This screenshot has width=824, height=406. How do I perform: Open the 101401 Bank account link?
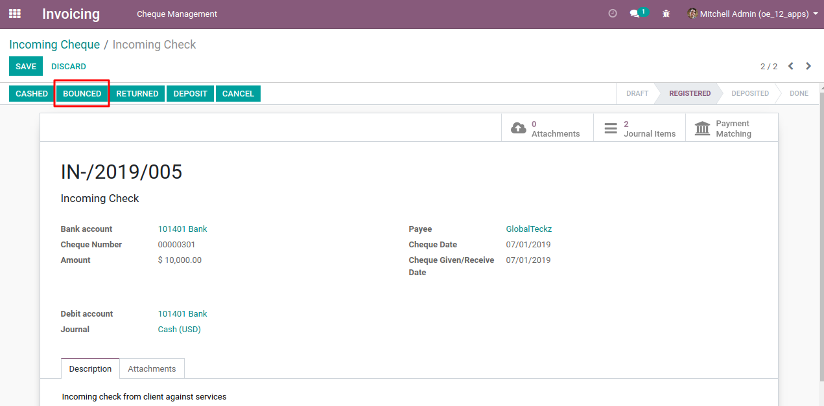183,229
